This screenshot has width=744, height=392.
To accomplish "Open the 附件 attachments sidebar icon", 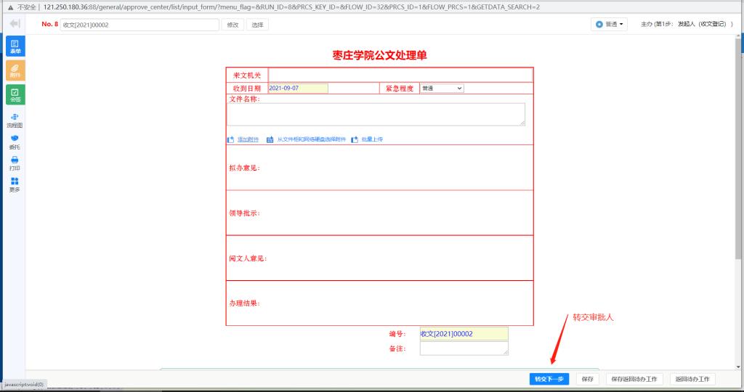I will click(15, 70).
